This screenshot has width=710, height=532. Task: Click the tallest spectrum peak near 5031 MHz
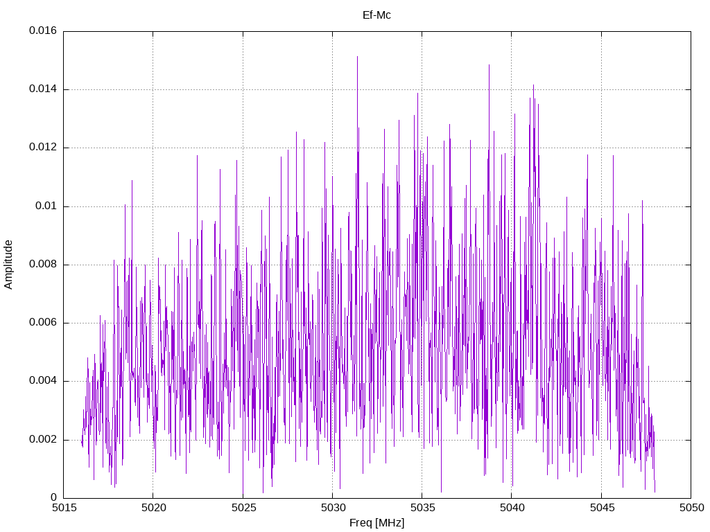click(x=357, y=58)
